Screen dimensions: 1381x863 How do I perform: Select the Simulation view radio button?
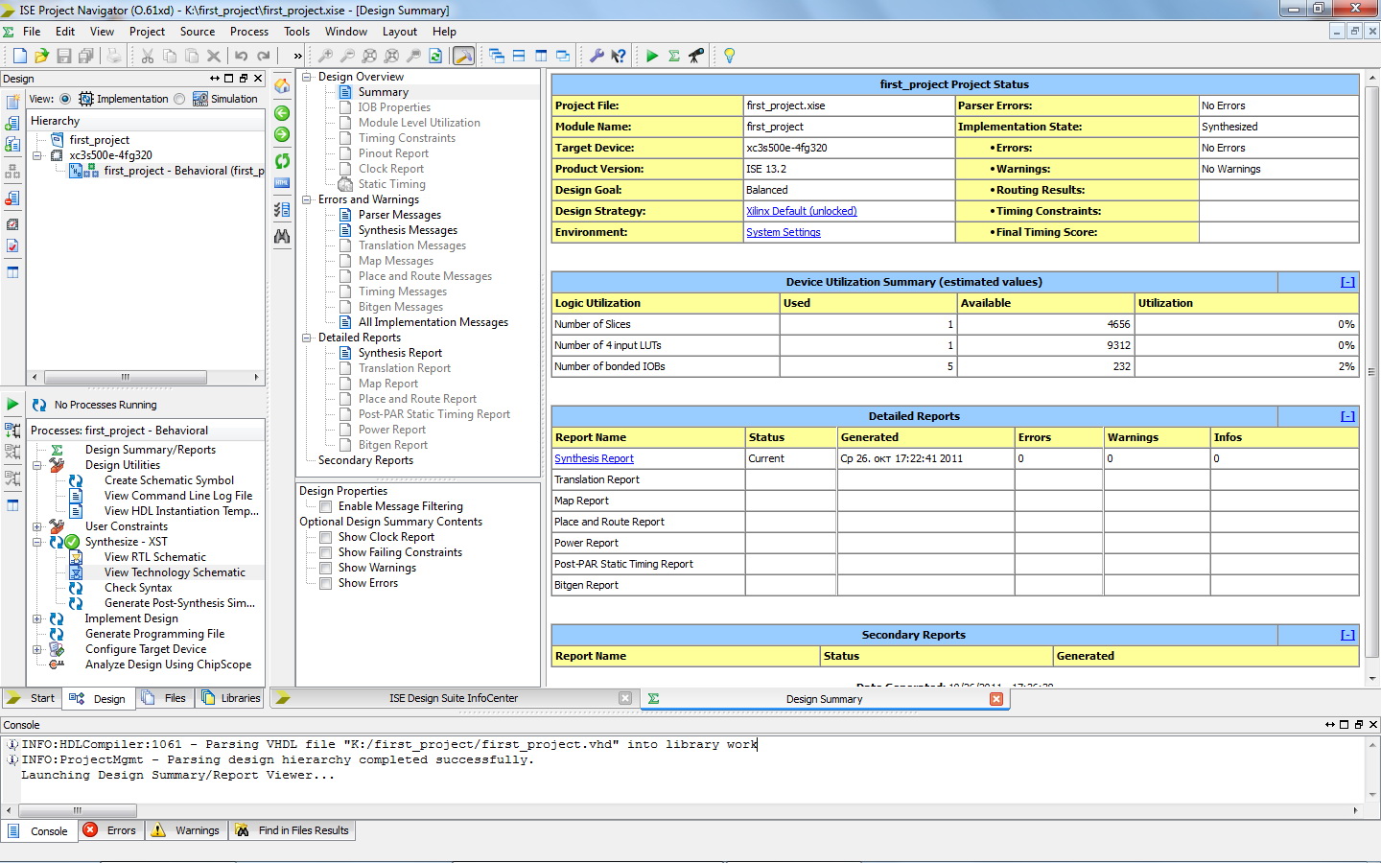(x=179, y=99)
